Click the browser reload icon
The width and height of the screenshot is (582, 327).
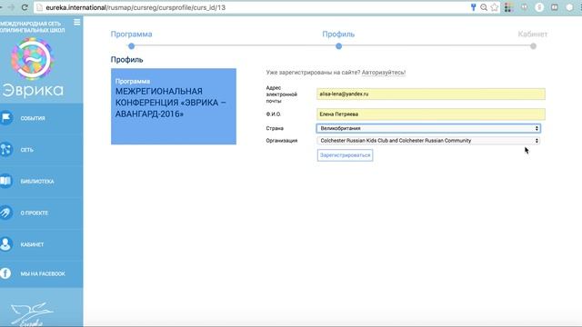click(25, 7)
